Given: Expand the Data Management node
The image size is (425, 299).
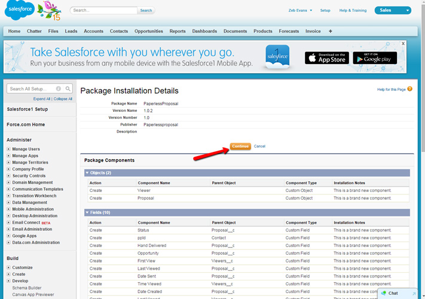Looking at the screenshot, I should pos(8,203).
